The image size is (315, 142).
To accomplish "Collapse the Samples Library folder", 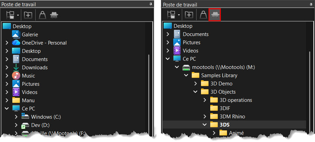I will tap(186, 75).
